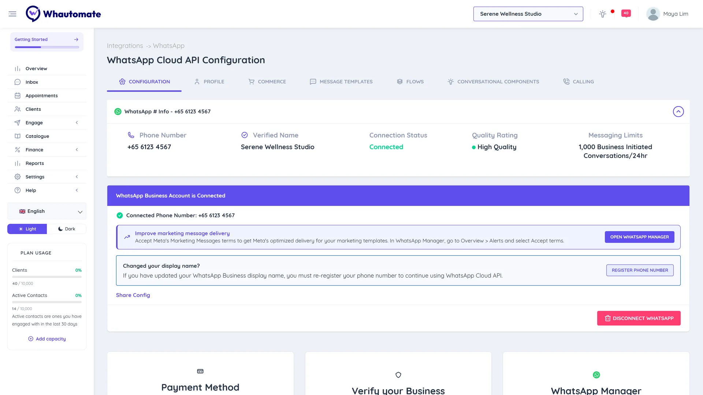Switch to the Calling tab

tap(579, 82)
